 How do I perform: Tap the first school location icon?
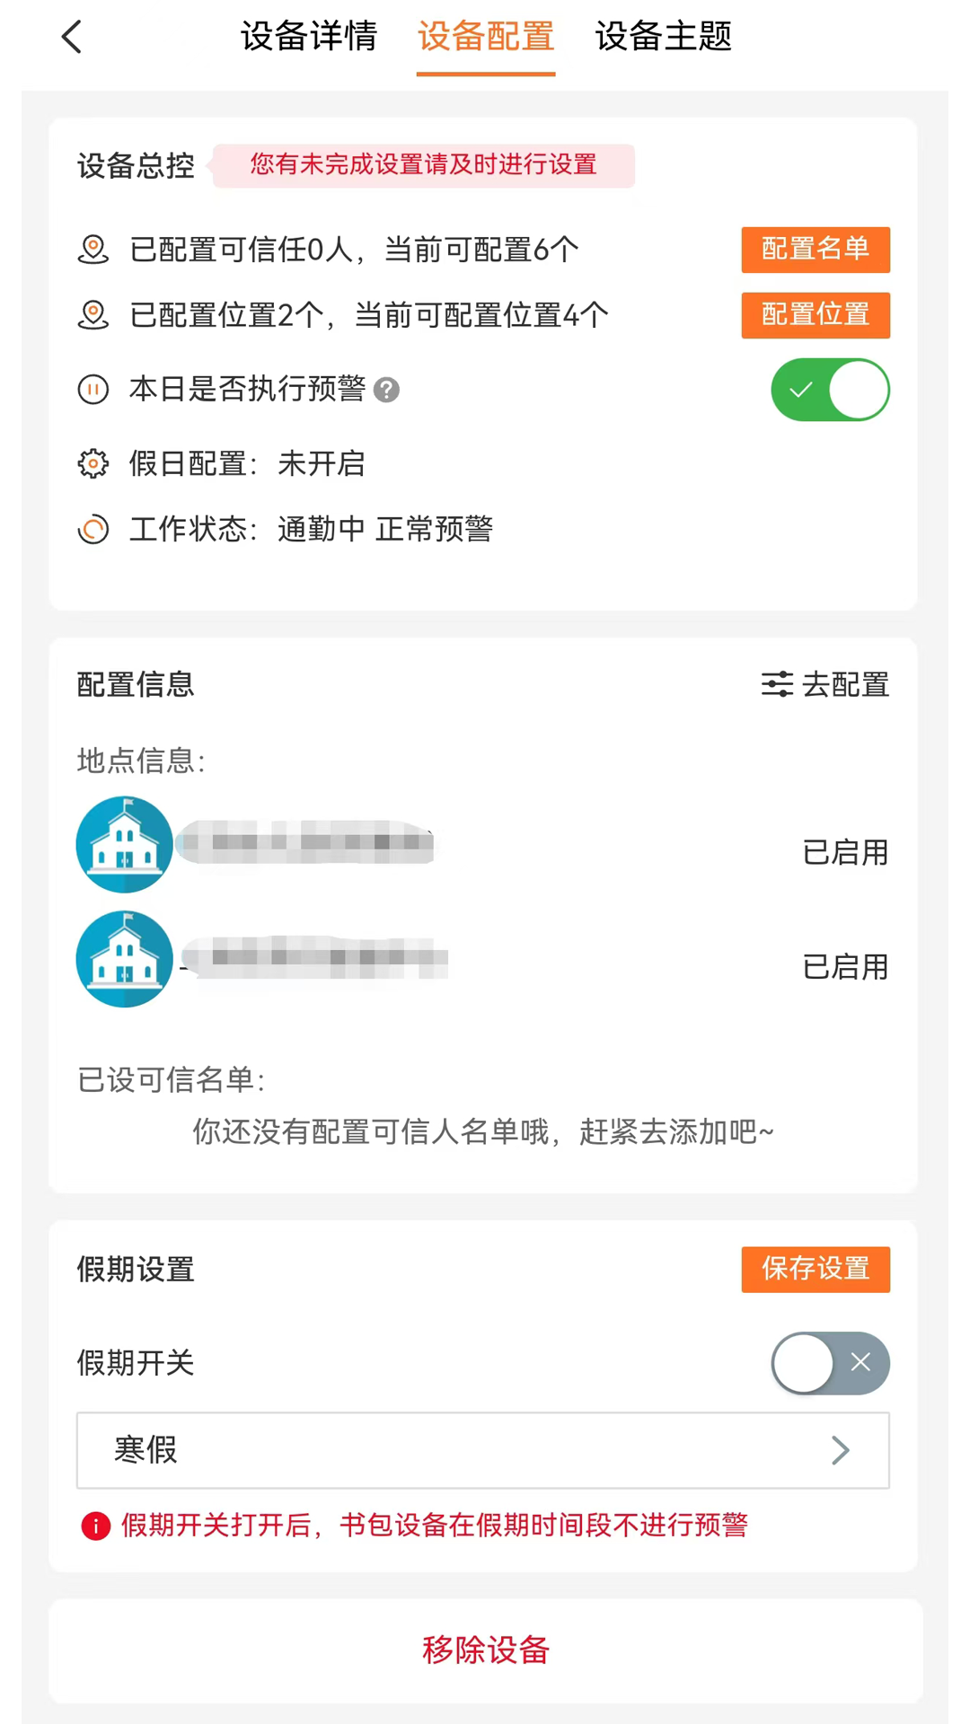tap(124, 844)
